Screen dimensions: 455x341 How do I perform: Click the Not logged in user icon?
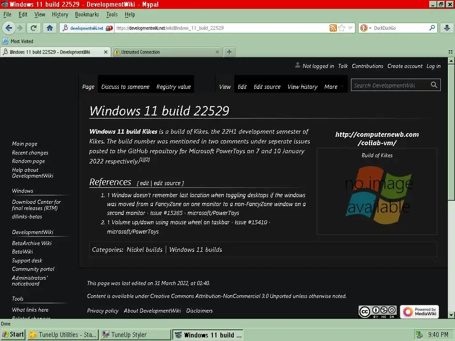297,65
